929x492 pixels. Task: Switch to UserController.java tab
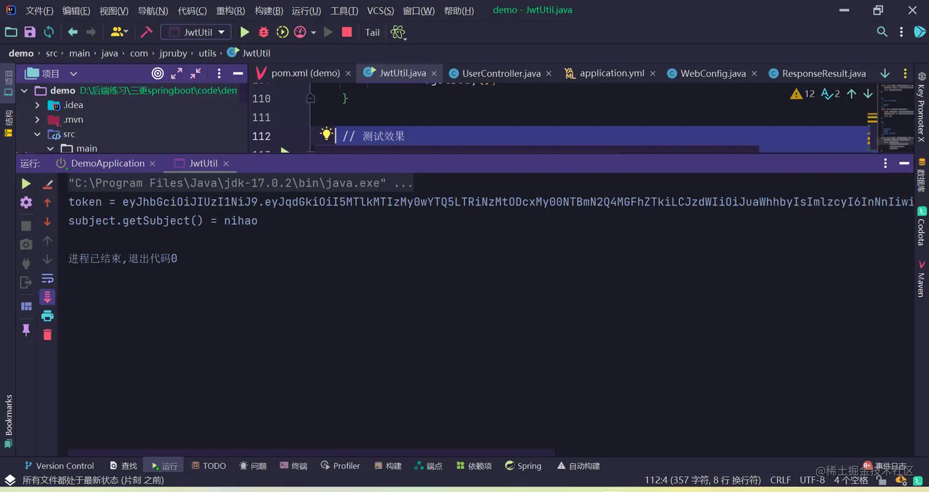tap(501, 74)
